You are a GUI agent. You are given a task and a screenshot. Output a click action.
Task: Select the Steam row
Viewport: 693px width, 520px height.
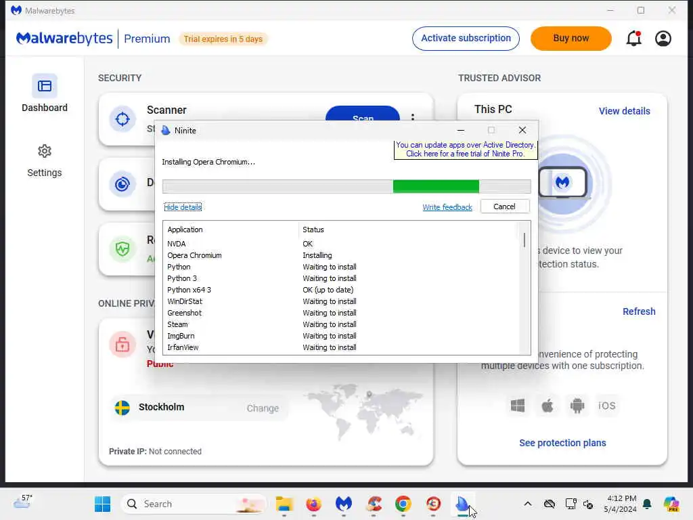(340, 324)
